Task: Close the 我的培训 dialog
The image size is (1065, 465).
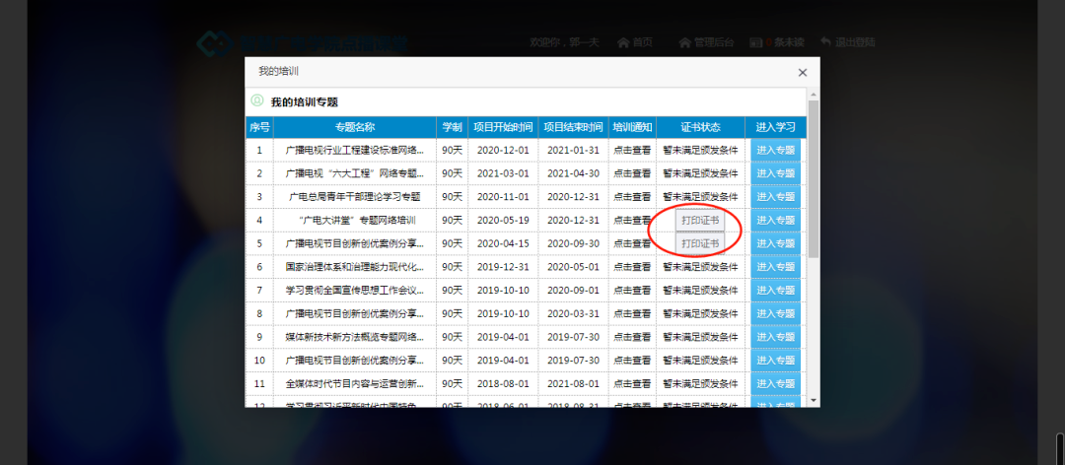Action: point(802,73)
